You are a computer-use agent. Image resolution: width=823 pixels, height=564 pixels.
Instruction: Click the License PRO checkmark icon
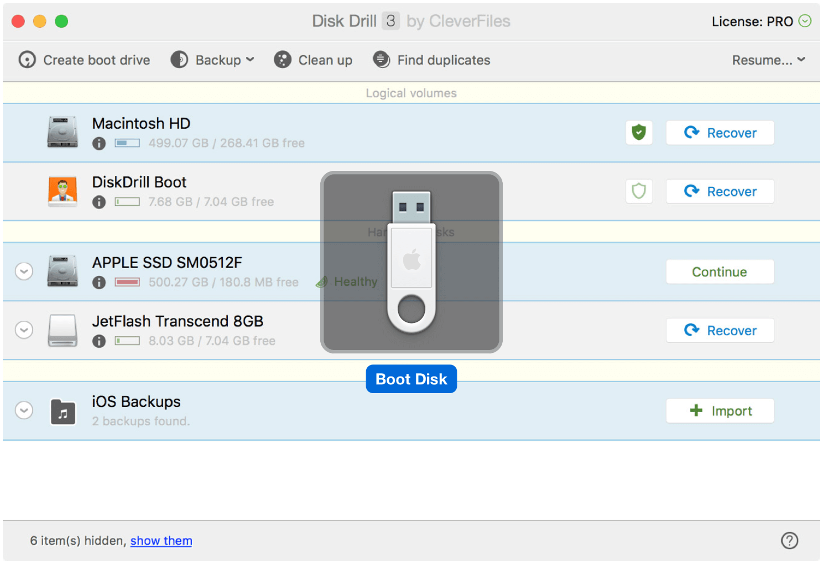805,21
